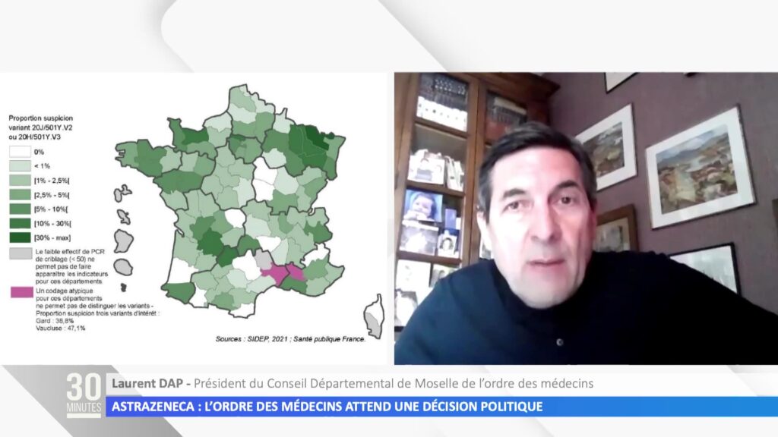Select the [5% - 10%[ green swatch
Viewport: 778px width, 437px height.
click(x=20, y=209)
